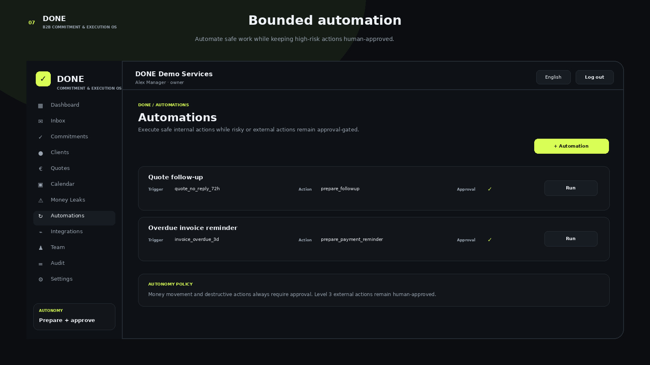Toggle approval checkmark for Quote follow-up
The width and height of the screenshot is (650, 365).
(490, 189)
